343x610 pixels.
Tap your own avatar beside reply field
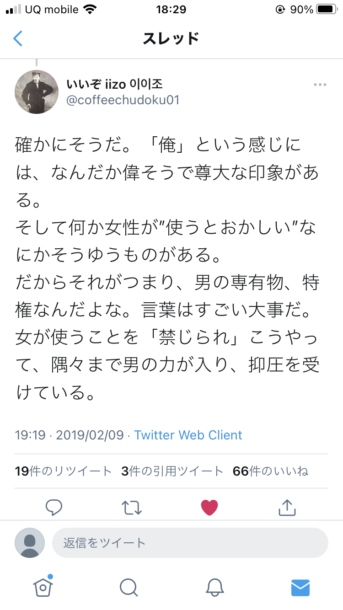[30, 543]
